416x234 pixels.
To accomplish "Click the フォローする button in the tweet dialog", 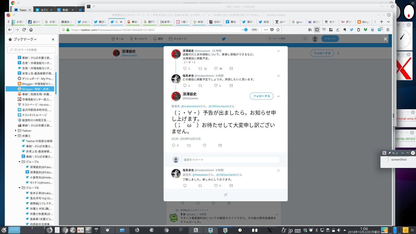I will pyautogui.click(x=262, y=96).
